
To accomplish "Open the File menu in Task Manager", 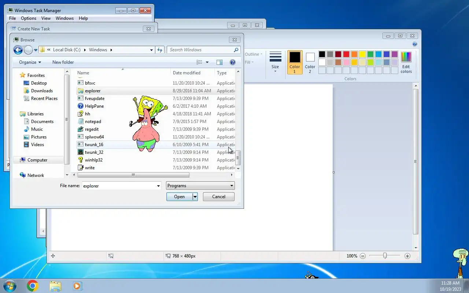I will point(12,18).
